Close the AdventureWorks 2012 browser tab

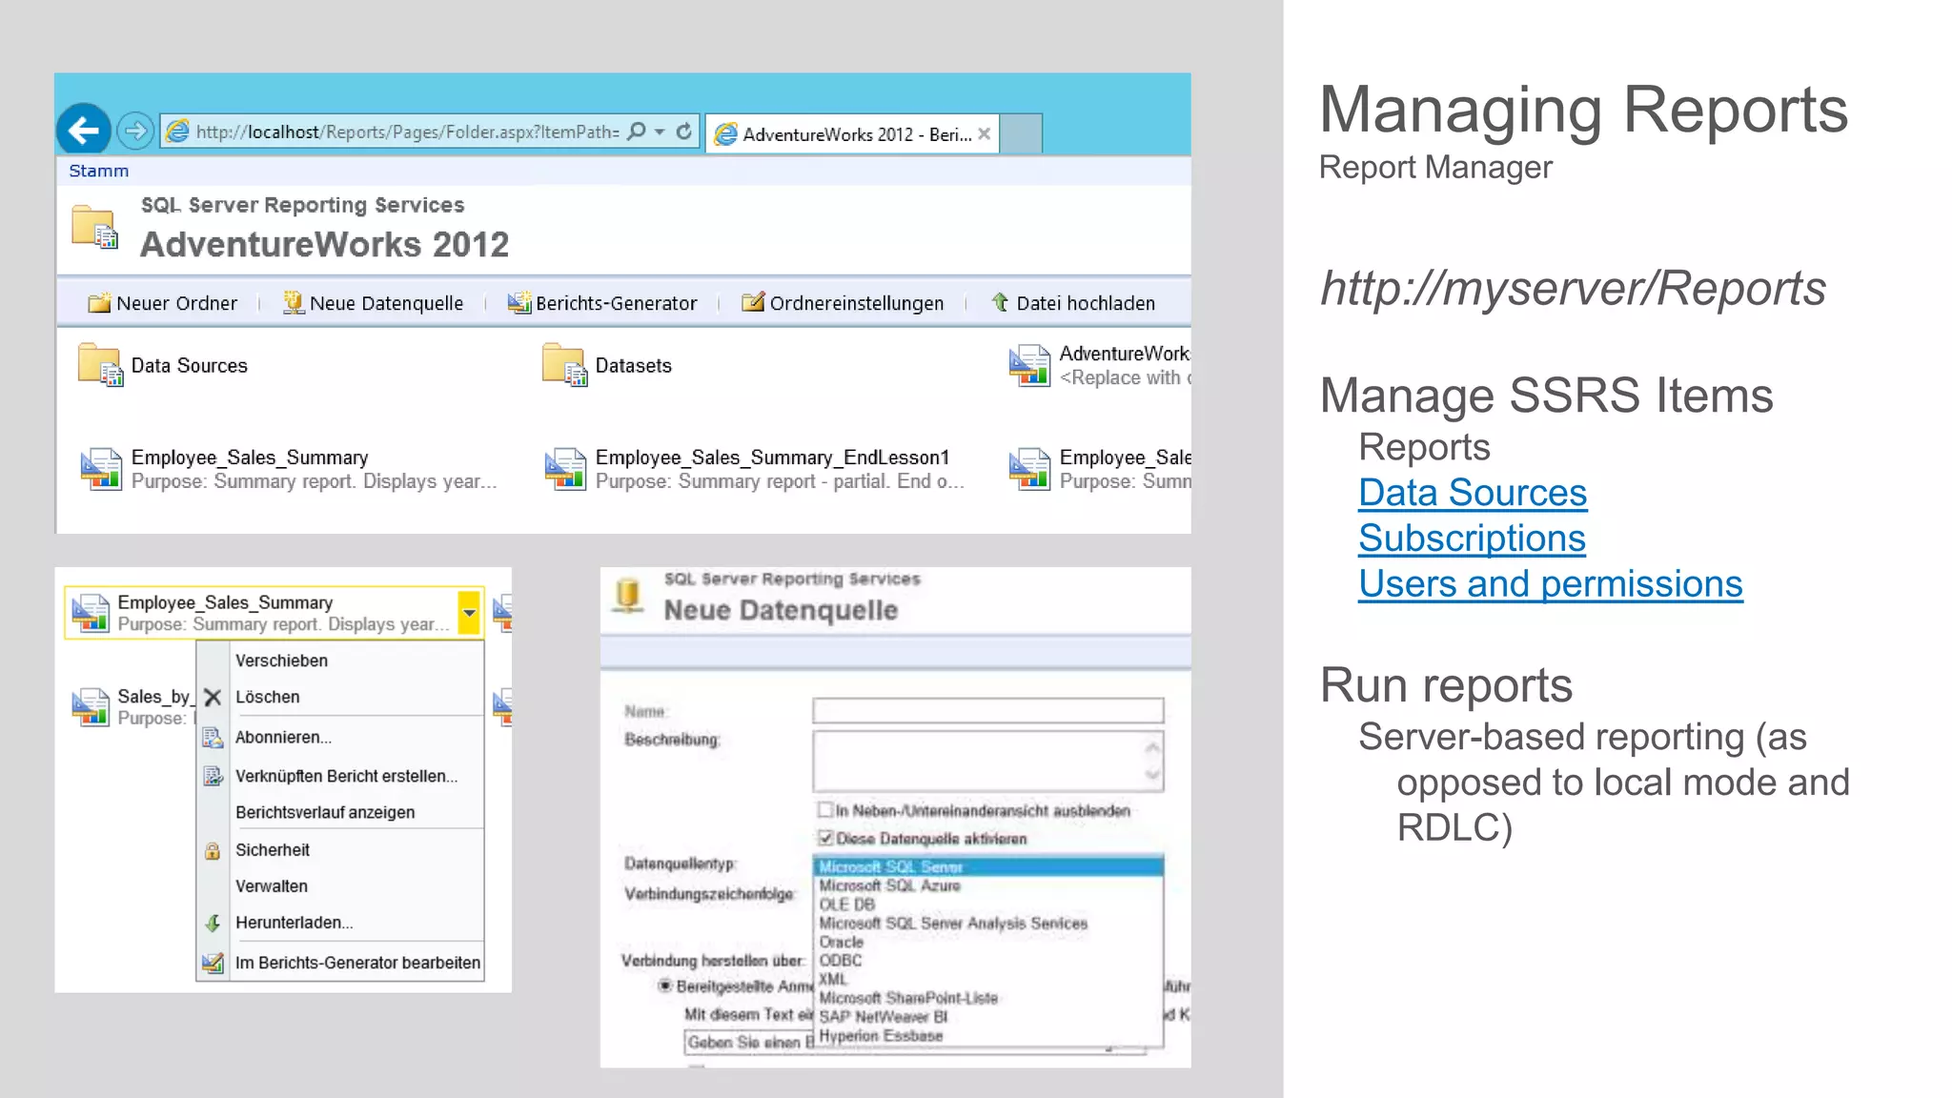[x=985, y=133]
